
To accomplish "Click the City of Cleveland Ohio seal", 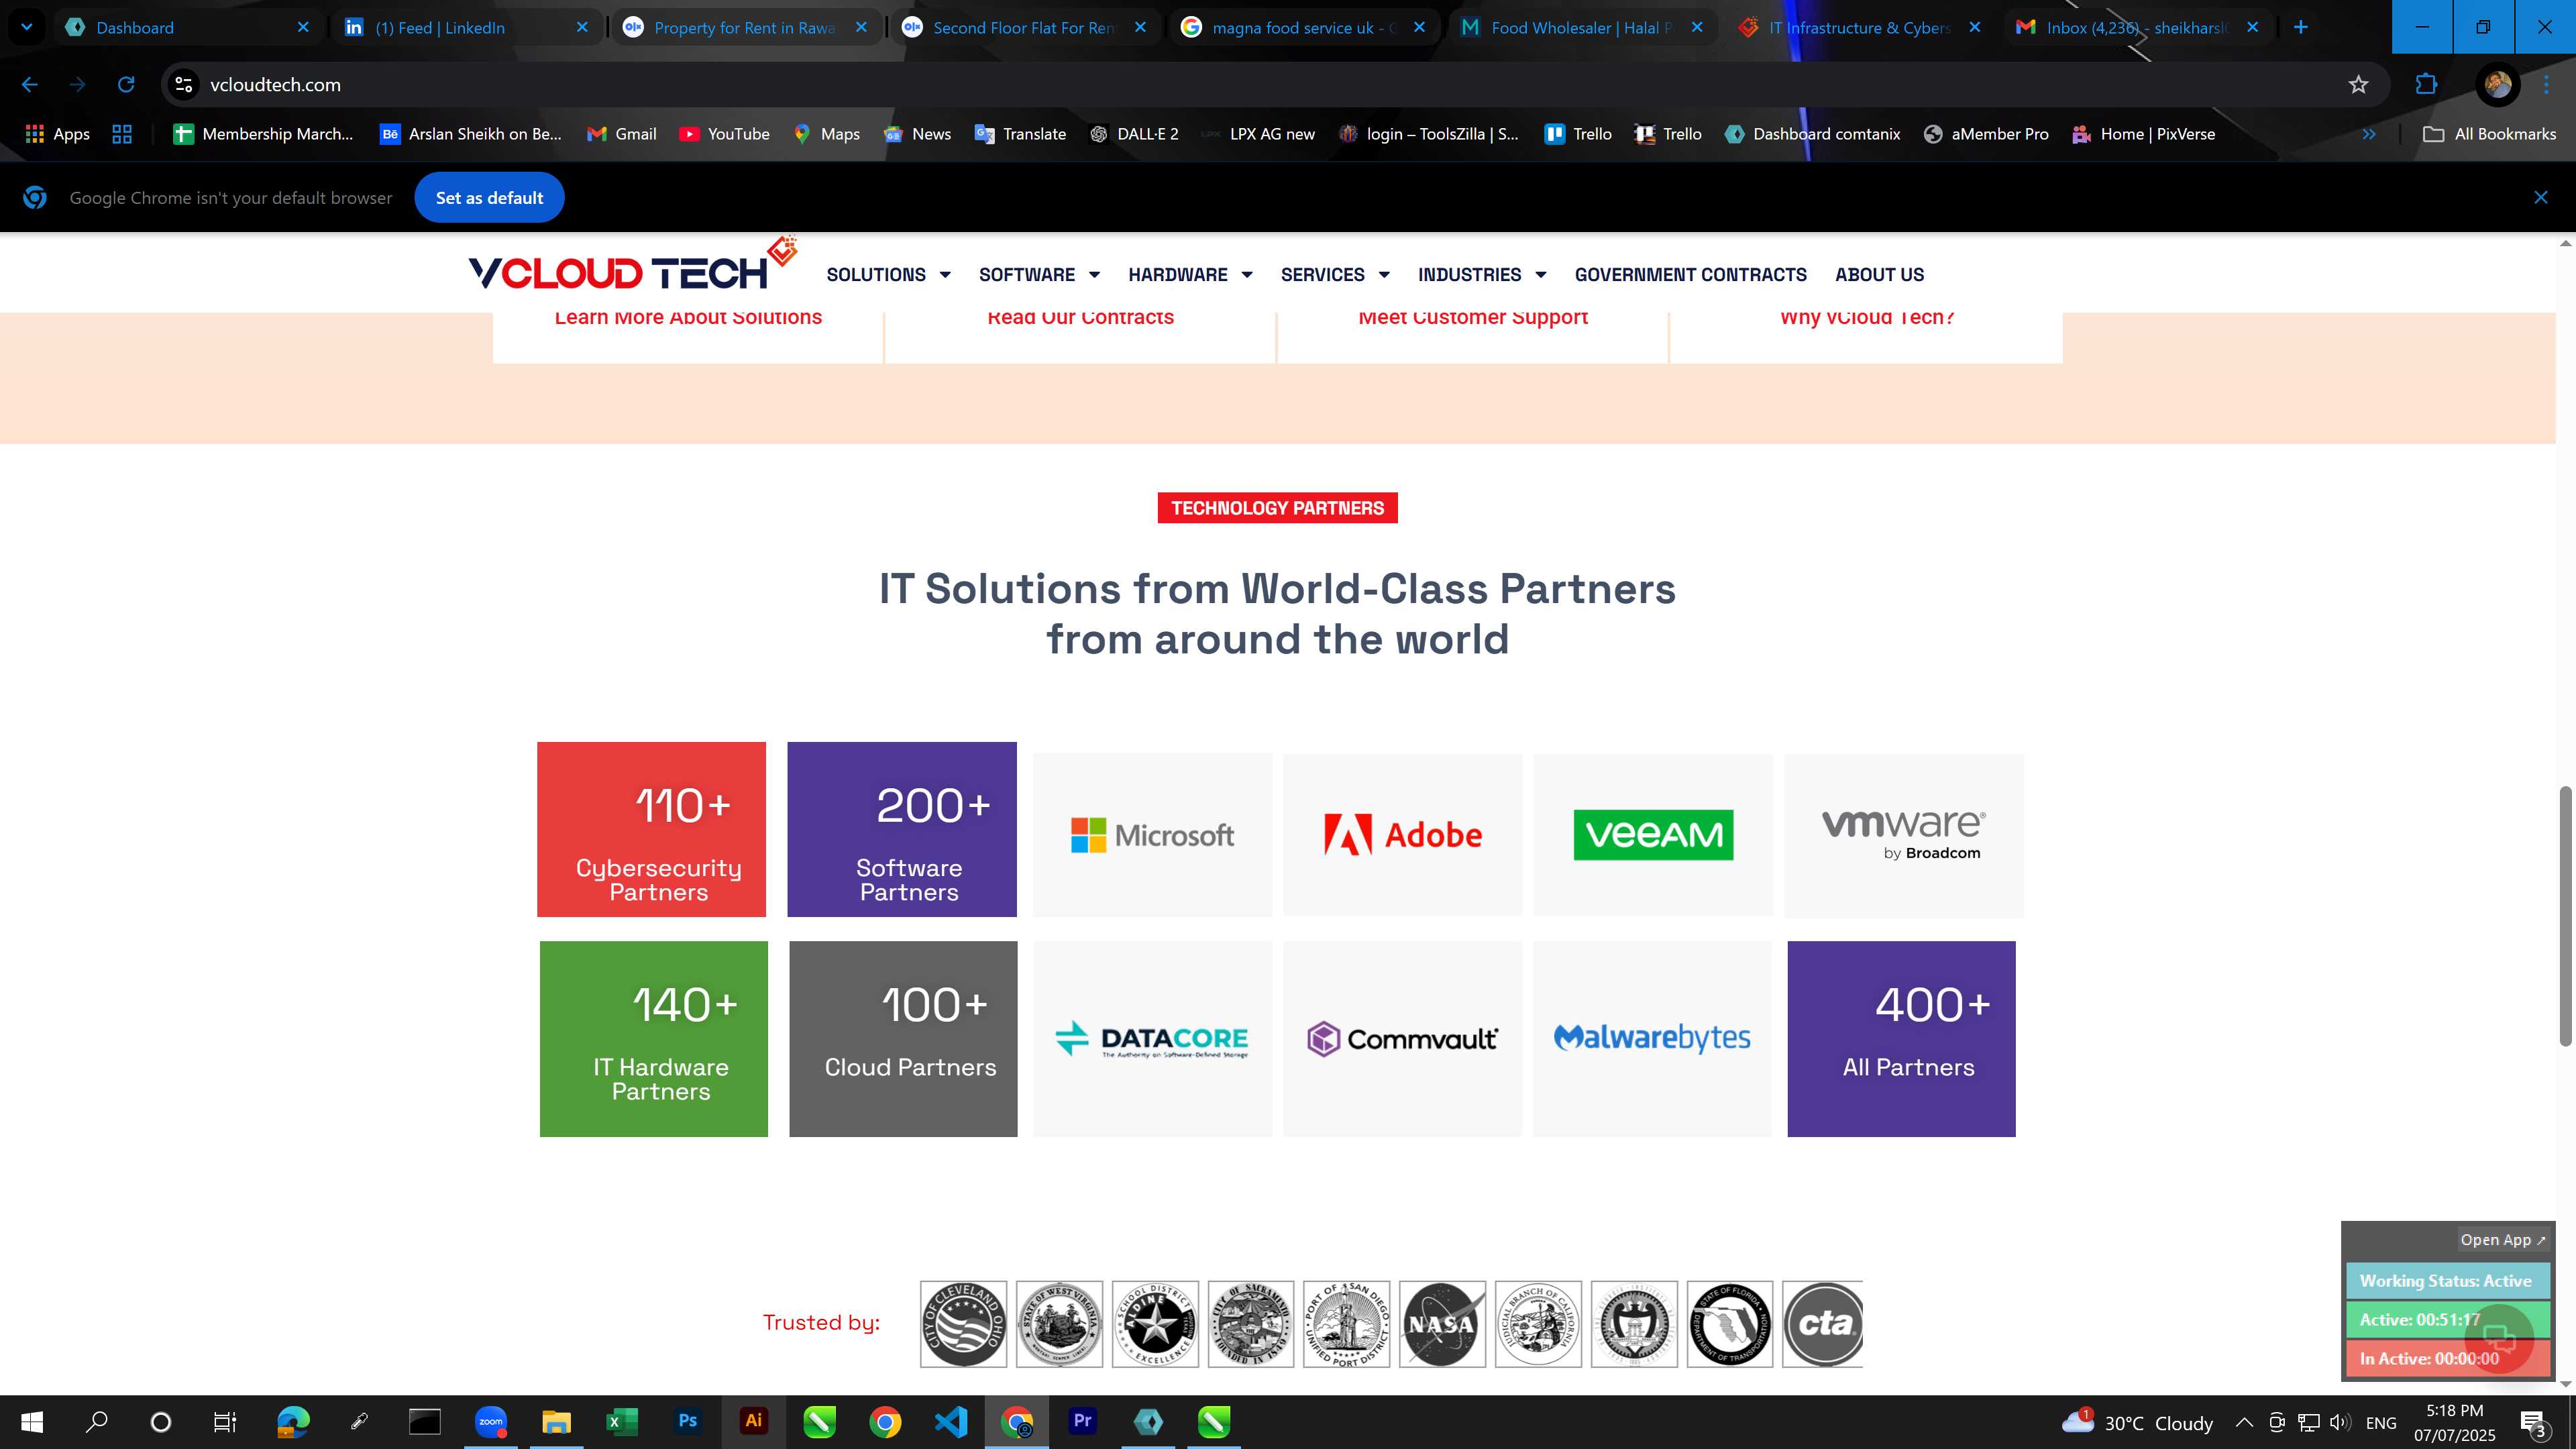I will (963, 1324).
